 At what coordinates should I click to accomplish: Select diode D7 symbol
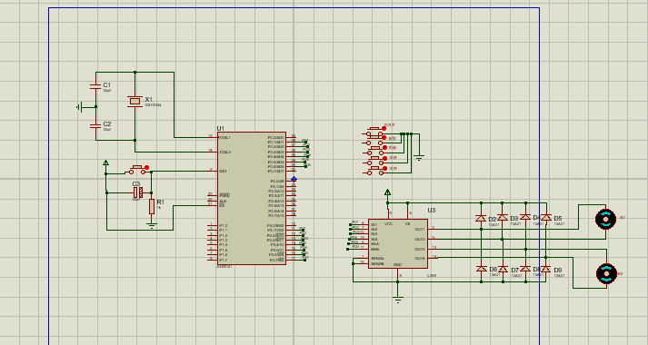pyautogui.click(x=503, y=270)
